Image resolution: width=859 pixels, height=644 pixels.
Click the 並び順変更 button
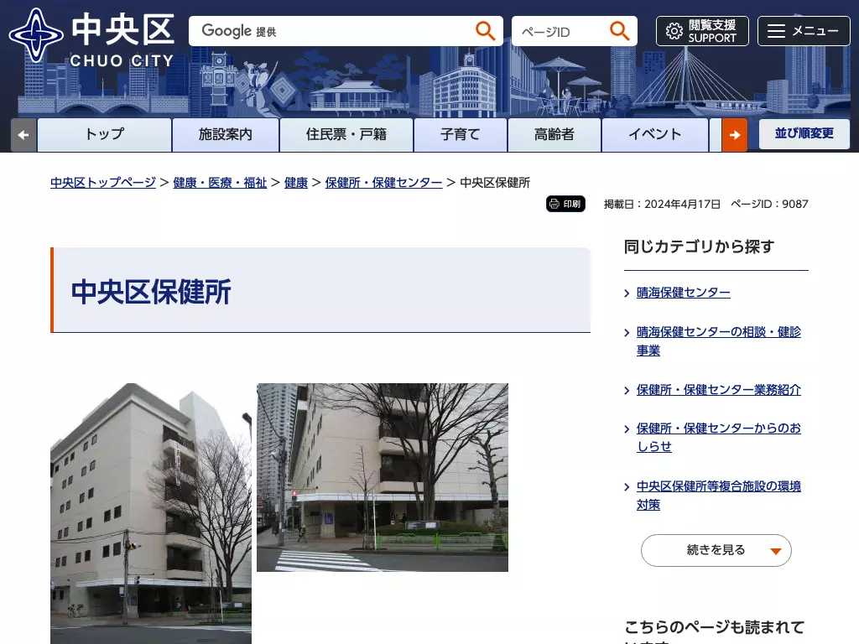[804, 133]
